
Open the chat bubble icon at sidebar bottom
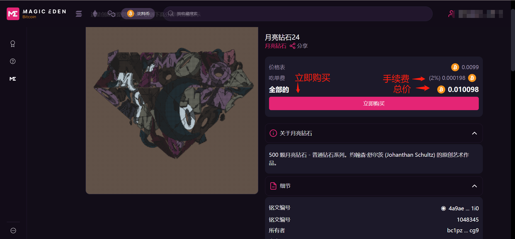pos(13,231)
